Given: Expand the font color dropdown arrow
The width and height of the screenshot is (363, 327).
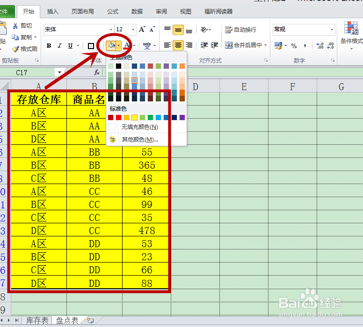Looking at the screenshot, I should 134,46.
